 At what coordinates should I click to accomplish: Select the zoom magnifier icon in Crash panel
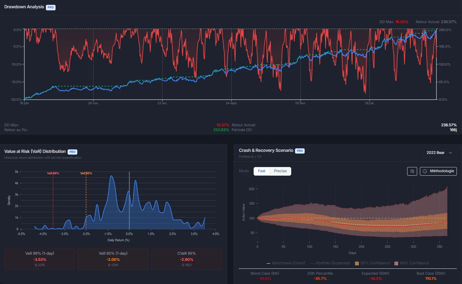coord(412,171)
